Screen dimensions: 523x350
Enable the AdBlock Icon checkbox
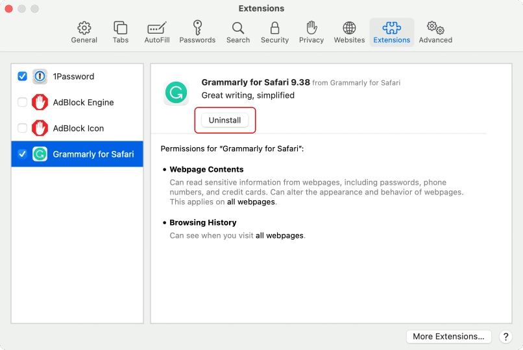[22, 128]
